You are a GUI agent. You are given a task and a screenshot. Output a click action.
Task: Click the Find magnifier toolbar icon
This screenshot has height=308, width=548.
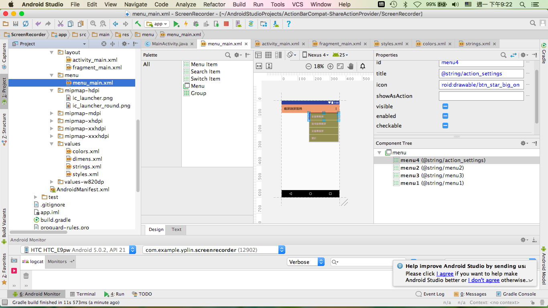(93, 24)
